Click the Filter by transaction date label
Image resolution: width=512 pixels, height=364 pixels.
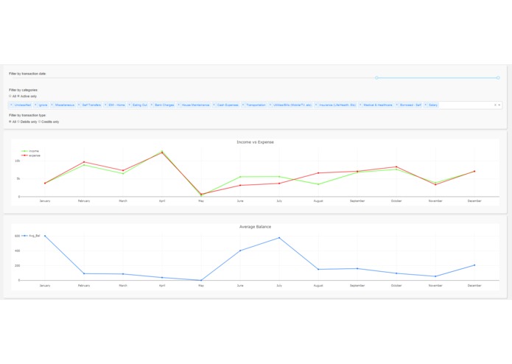(28, 74)
